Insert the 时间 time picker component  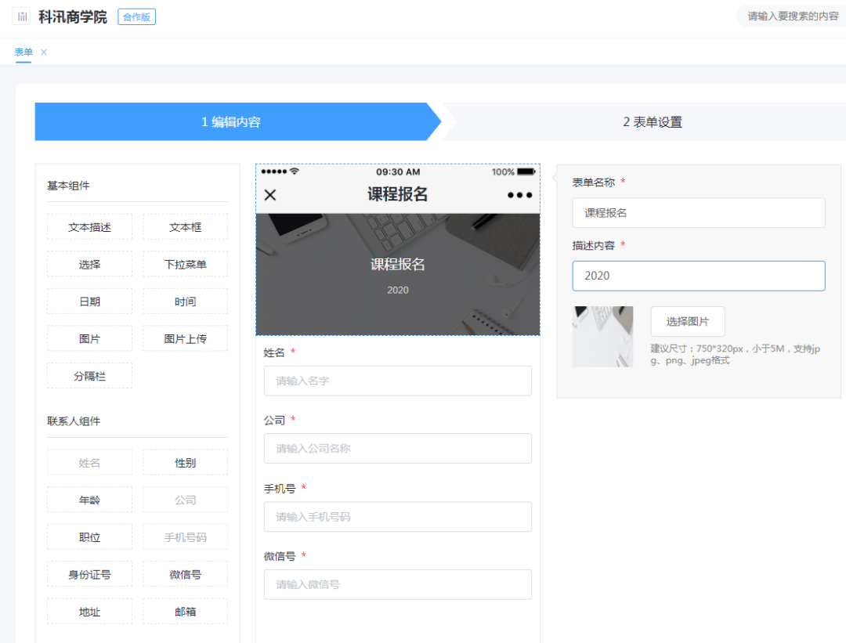coord(185,301)
